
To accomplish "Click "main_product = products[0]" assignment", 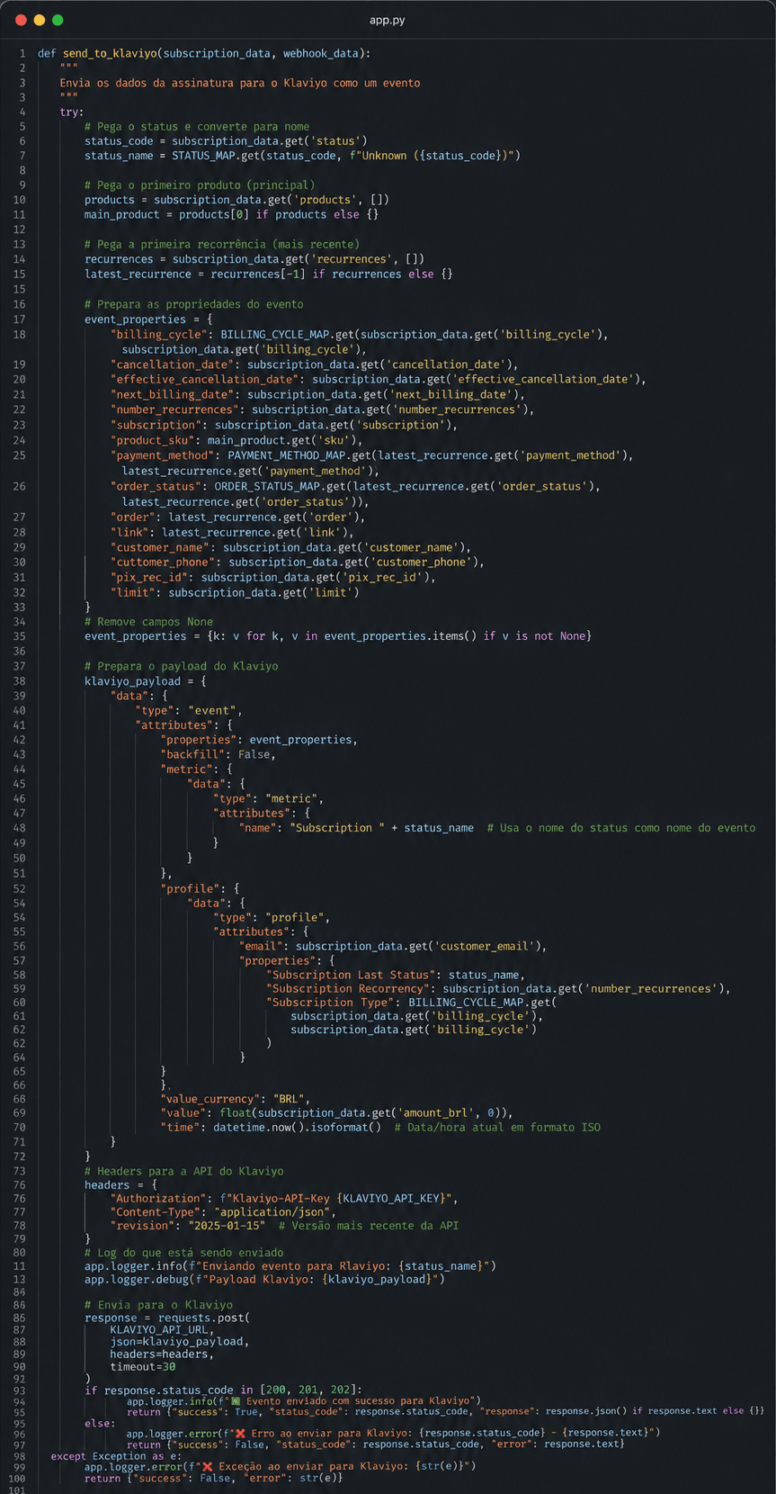I will click(x=166, y=214).
